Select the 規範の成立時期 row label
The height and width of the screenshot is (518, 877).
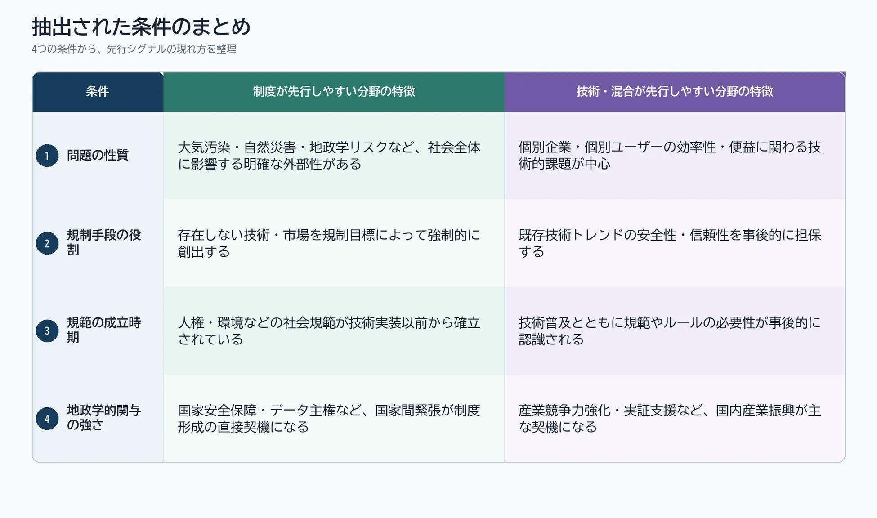pyautogui.click(x=104, y=330)
